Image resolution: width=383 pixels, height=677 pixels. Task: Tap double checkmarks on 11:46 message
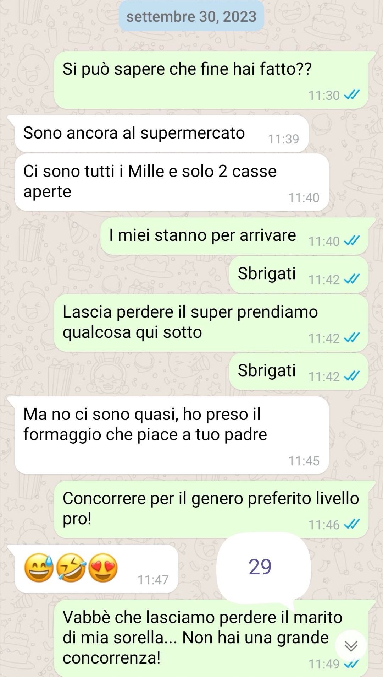352,524
